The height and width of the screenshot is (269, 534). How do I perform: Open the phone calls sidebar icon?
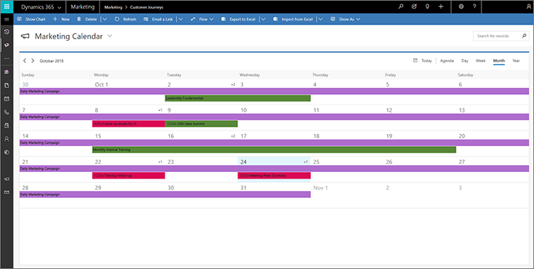tap(7, 112)
